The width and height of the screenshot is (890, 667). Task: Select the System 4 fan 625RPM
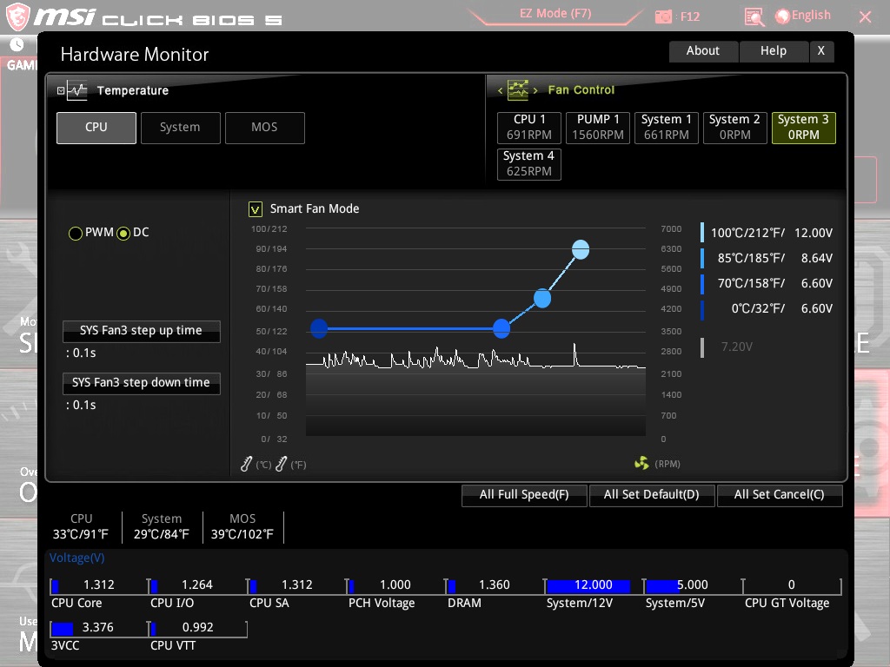529,164
